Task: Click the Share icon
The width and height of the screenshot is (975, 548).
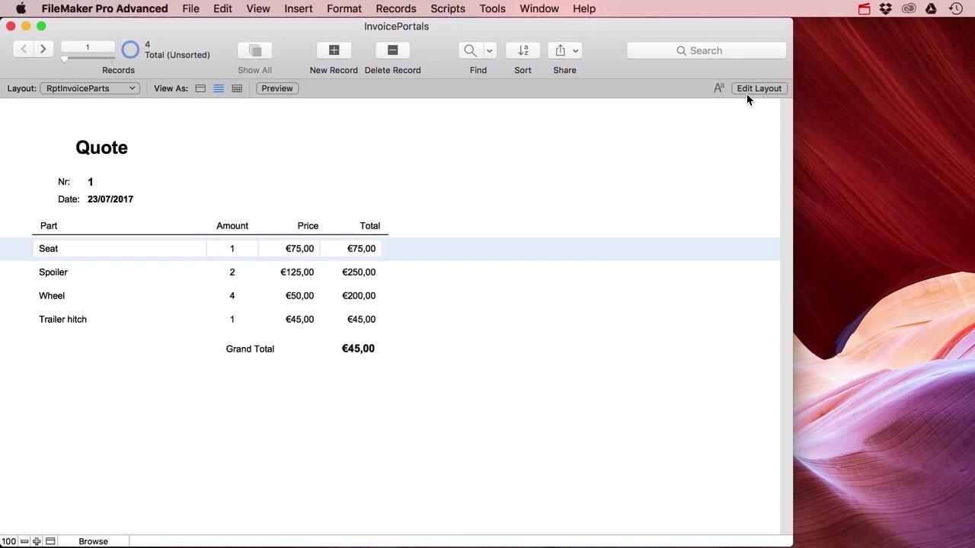Action: (560, 50)
